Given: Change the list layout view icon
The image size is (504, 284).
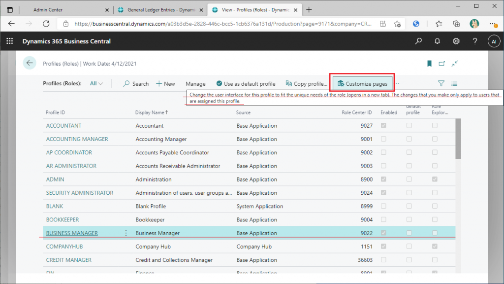Looking at the screenshot, I should pos(454,84).
